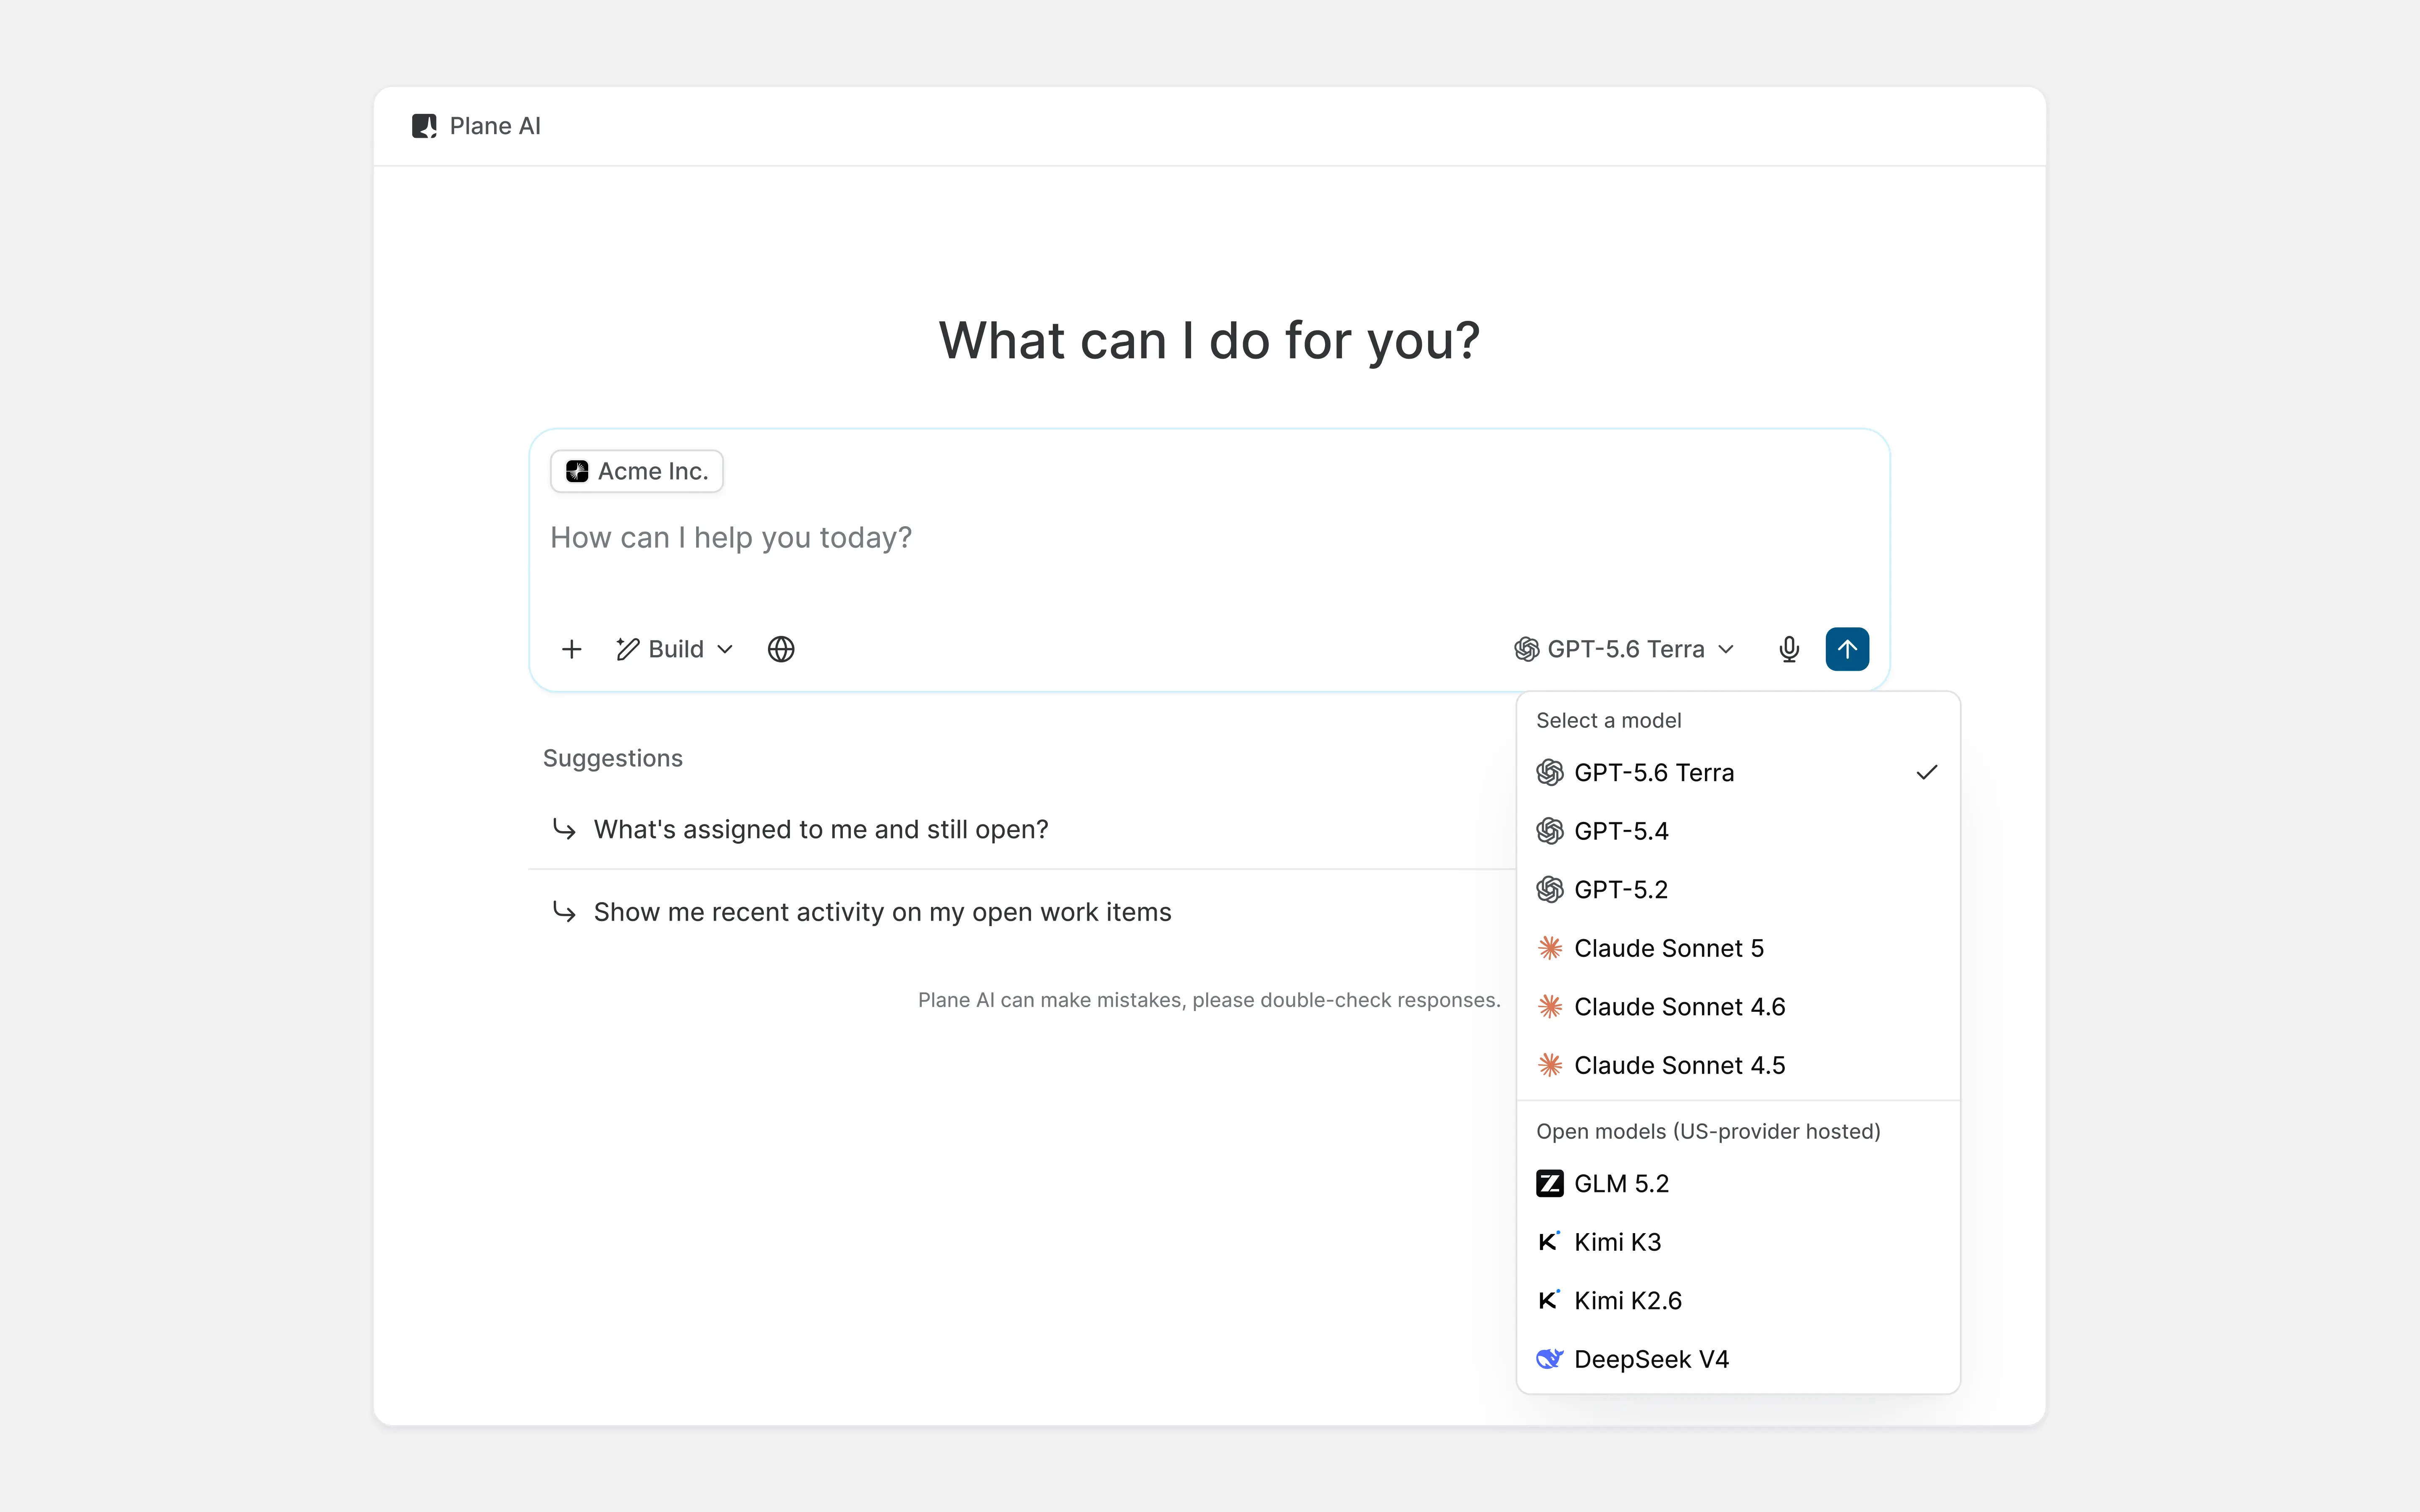The image size is (2420, 1512).
Task: Click the Claude Sonnet 4.5 starburst icon
Action: tap(1550, 1065)
